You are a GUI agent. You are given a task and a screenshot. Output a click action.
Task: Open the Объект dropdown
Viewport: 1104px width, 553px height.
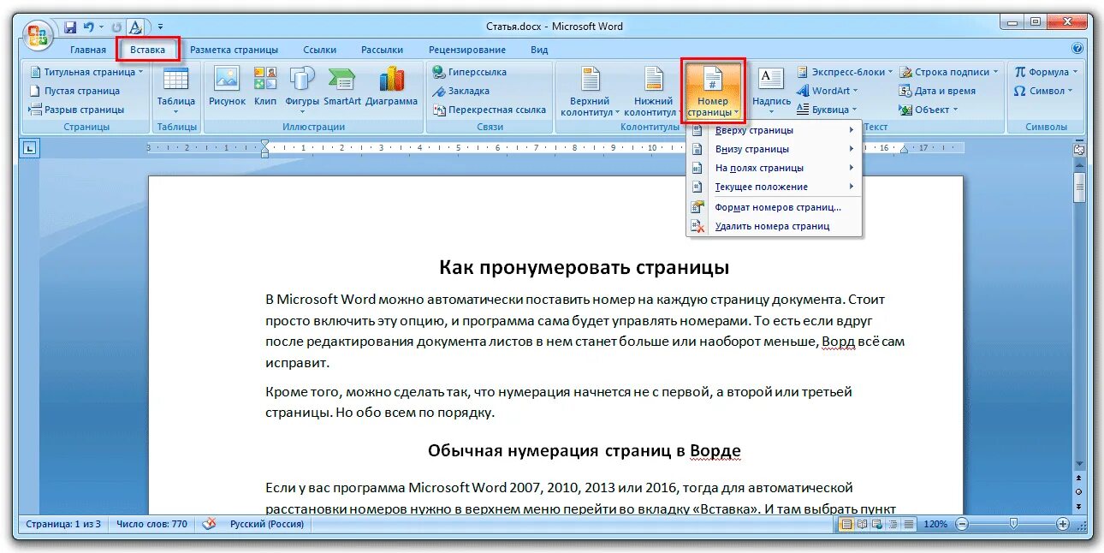tap(929, 110)
